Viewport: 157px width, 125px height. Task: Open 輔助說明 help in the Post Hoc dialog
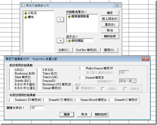click(101, 115)
